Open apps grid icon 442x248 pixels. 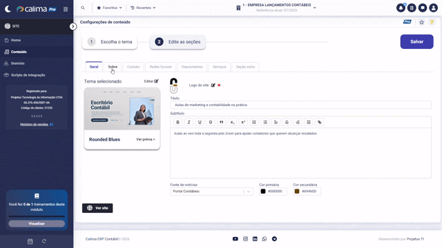pyautogui.click(x=412, y=8)
